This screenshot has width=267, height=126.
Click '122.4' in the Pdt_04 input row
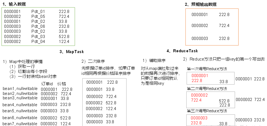pos(64,41)
